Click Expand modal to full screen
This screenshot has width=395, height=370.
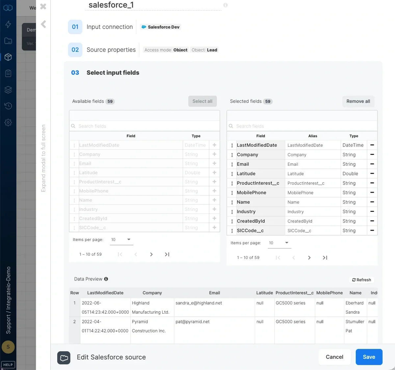(x=43, y=158)
